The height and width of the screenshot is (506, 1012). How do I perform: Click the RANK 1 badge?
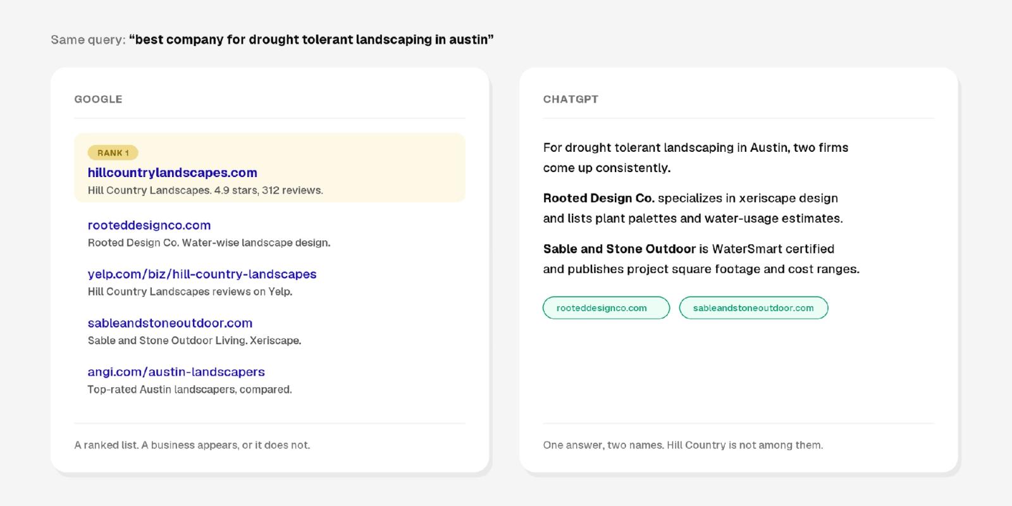[x=113, y=152]
